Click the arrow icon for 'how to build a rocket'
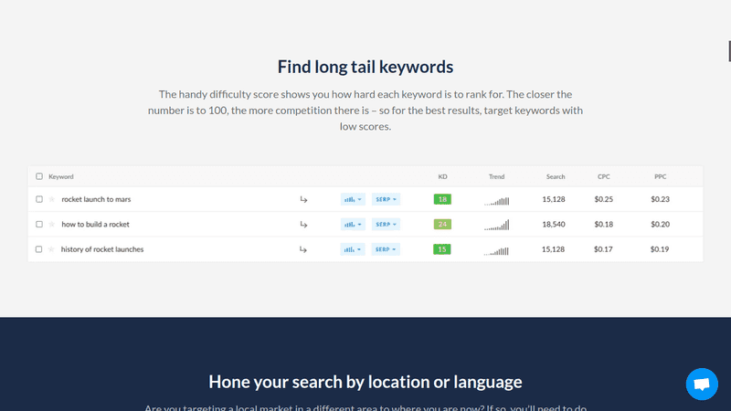The width and height of the screenshot is (731, 411). (303, 224)
